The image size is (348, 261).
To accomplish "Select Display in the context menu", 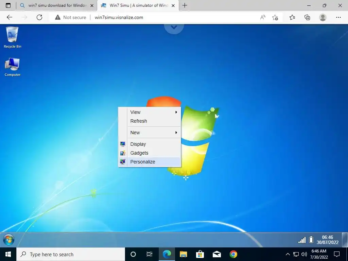I will pyautogui.click(x=154, y=144).
